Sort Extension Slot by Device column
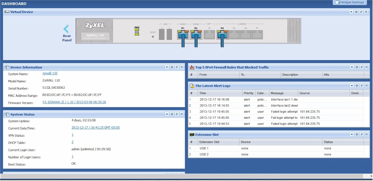373x181 pixels. tap(281, 142)
